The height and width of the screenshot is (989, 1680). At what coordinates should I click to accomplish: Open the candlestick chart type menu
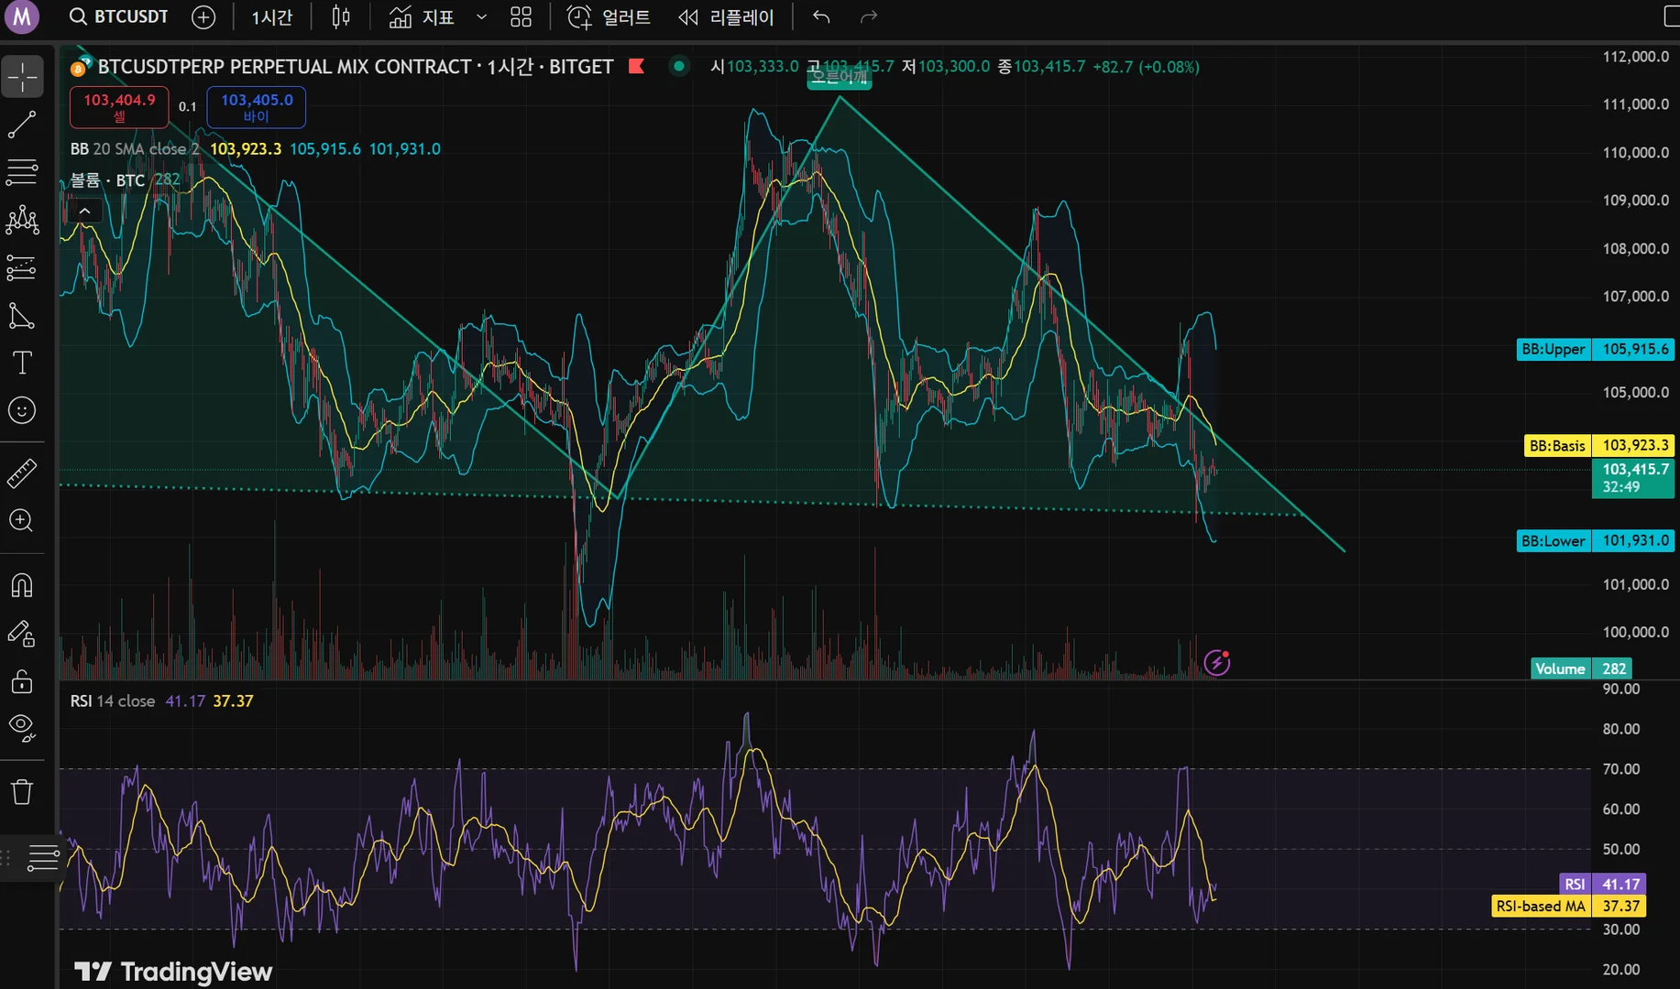click(341, 17)
